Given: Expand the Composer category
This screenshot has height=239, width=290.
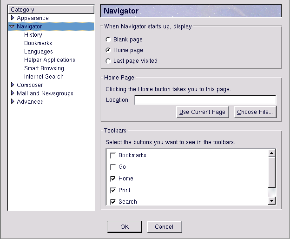Looking at the screenshot, I should 13,85.
